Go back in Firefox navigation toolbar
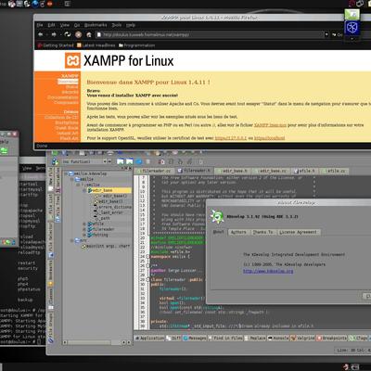371x371 pixels. coord(41,34)
